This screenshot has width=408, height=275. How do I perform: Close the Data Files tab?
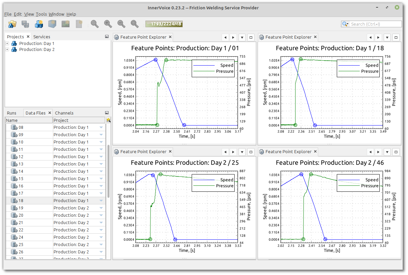(50, 113)
